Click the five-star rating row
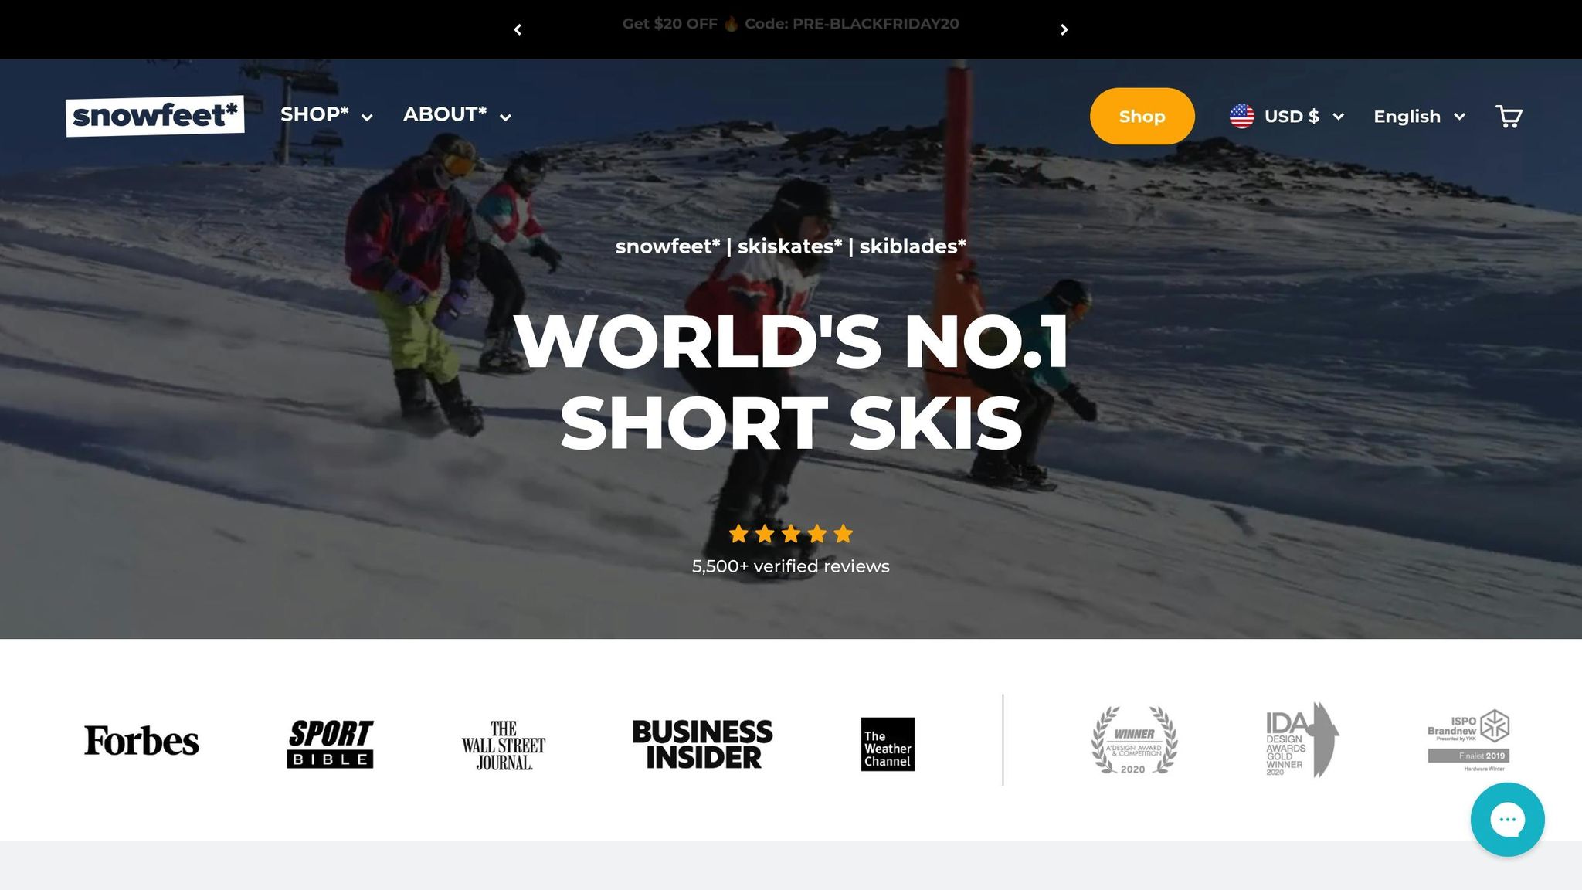1582x890 pixels. [x=790, y=534]
